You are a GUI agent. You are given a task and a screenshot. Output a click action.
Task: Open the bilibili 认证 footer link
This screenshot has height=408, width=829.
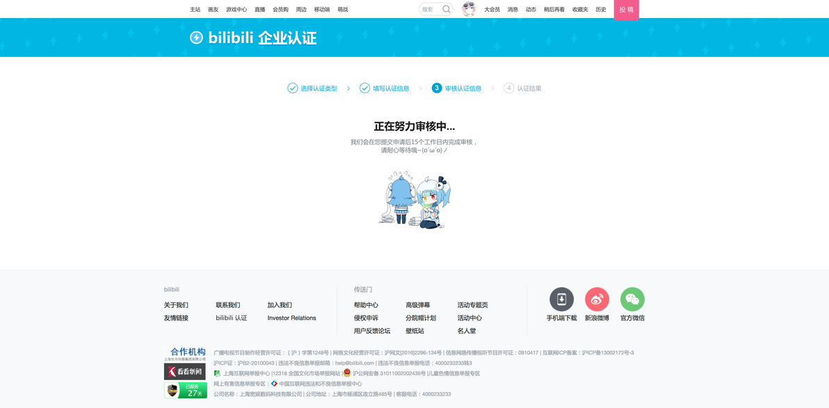[232, 318]
